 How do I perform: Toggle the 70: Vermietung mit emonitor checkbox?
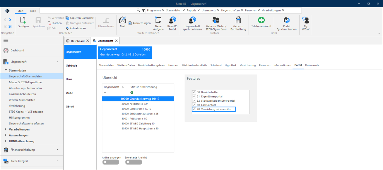pyautogui.click(x=194, y=109)
